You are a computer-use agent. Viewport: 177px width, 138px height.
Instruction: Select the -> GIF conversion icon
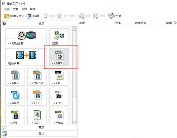click(59, 77)
